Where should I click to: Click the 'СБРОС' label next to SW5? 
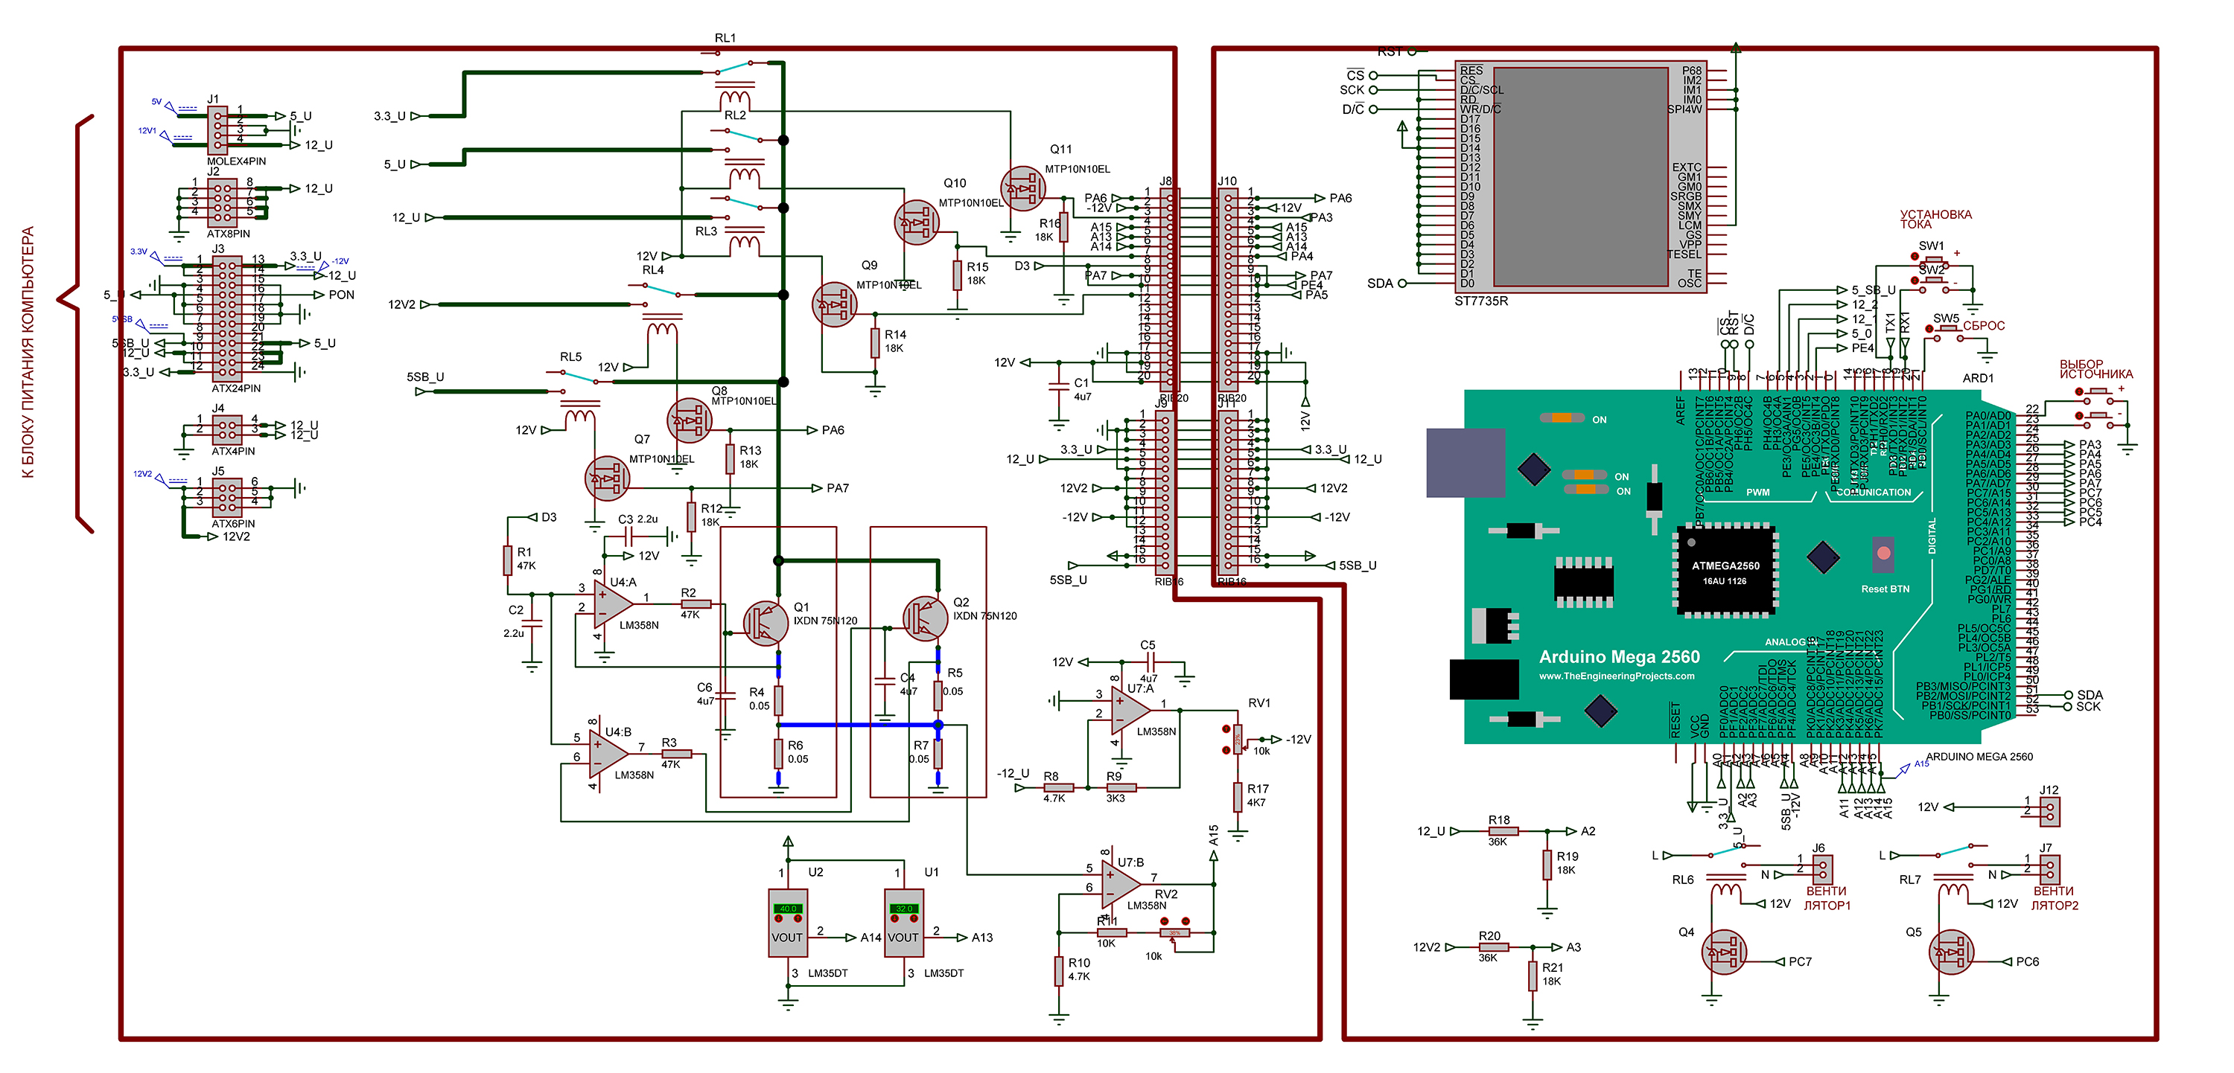pyautogui.click(x=1983, y=326)
